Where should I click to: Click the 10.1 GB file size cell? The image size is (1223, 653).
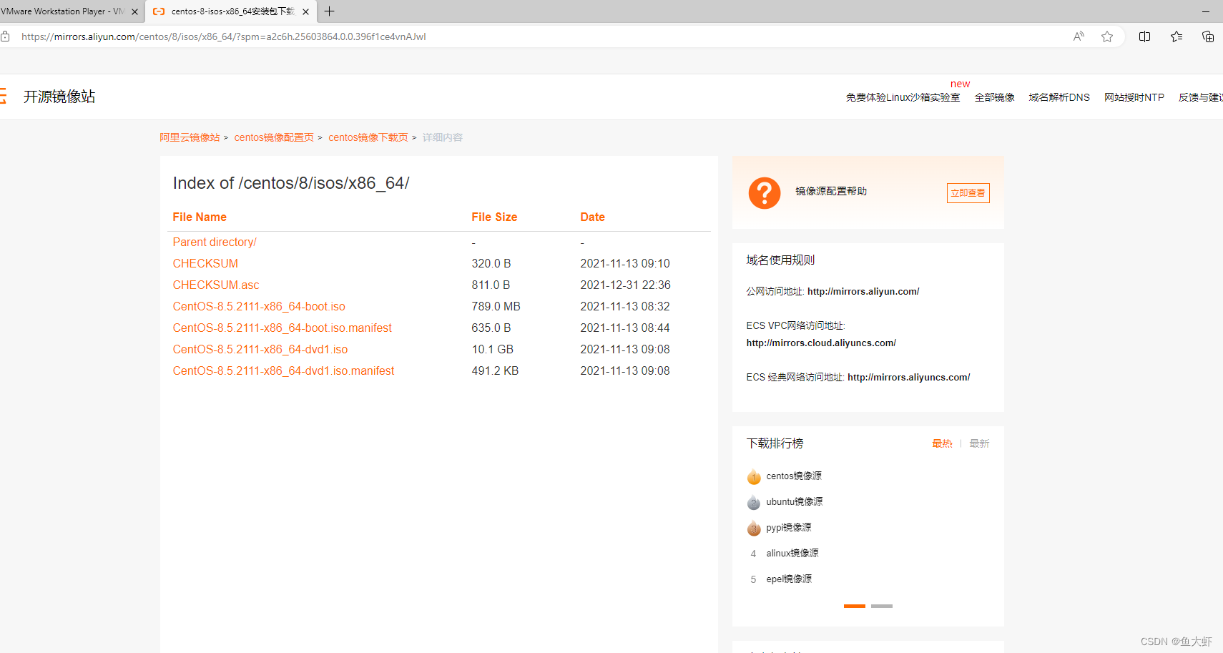coord(493,350)
